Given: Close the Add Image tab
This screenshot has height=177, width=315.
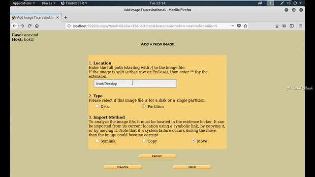Looking at the screenshot, I should pyautogui.click(x=58, y=18).
